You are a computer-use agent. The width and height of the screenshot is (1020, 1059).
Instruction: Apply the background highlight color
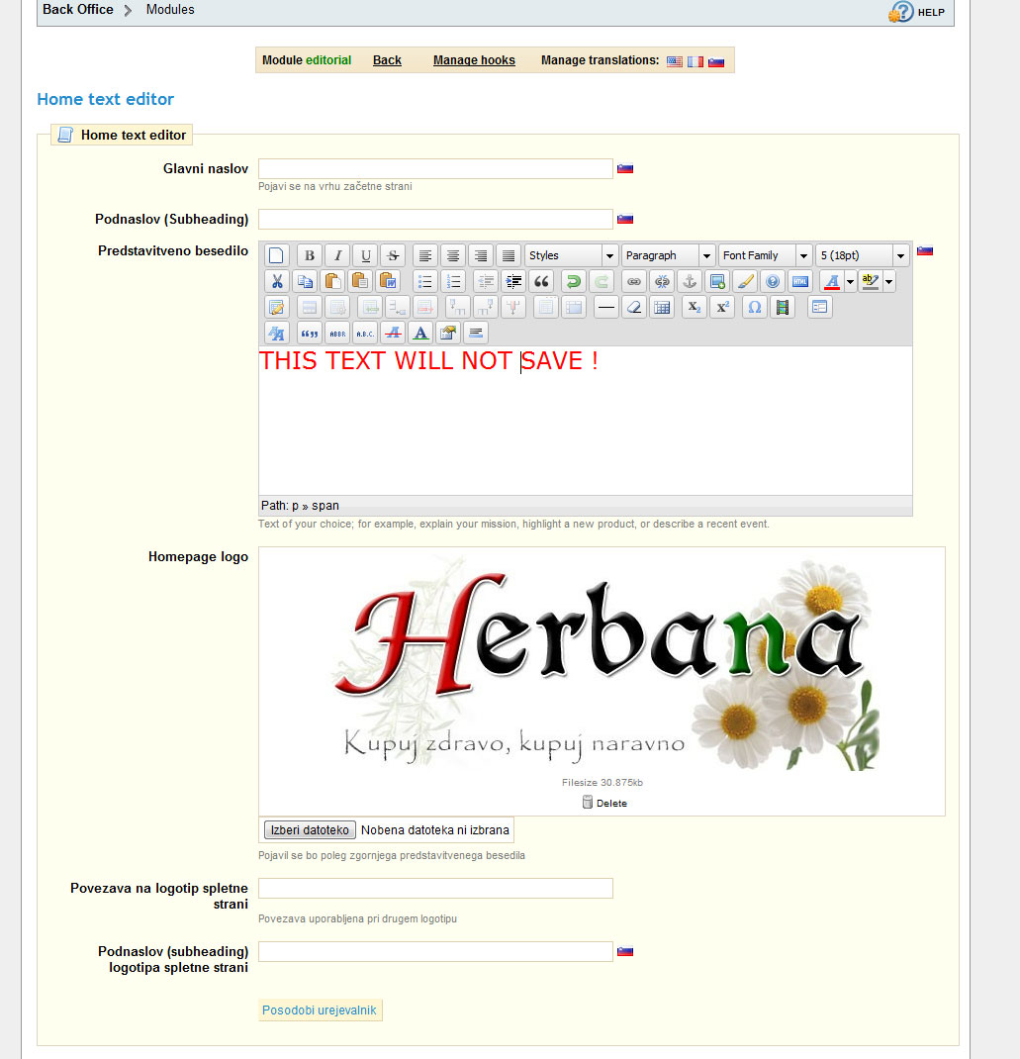tap(871, 281)
